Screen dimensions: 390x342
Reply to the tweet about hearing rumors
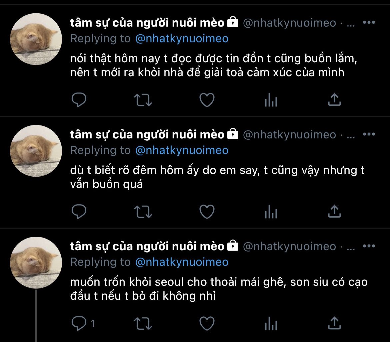79,99
